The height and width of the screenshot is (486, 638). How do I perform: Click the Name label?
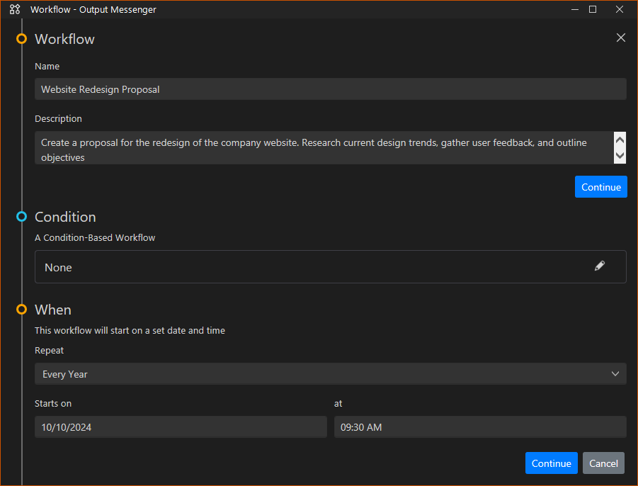click(x=47, y=67)
